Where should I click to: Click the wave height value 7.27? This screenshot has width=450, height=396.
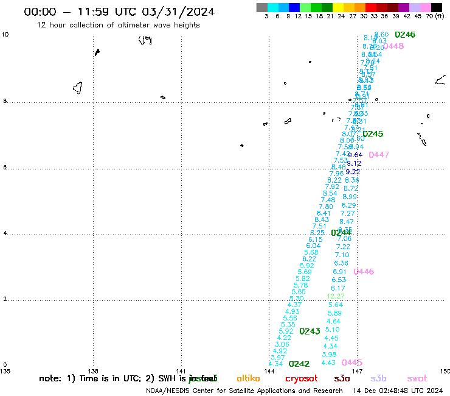coord(348,213)
